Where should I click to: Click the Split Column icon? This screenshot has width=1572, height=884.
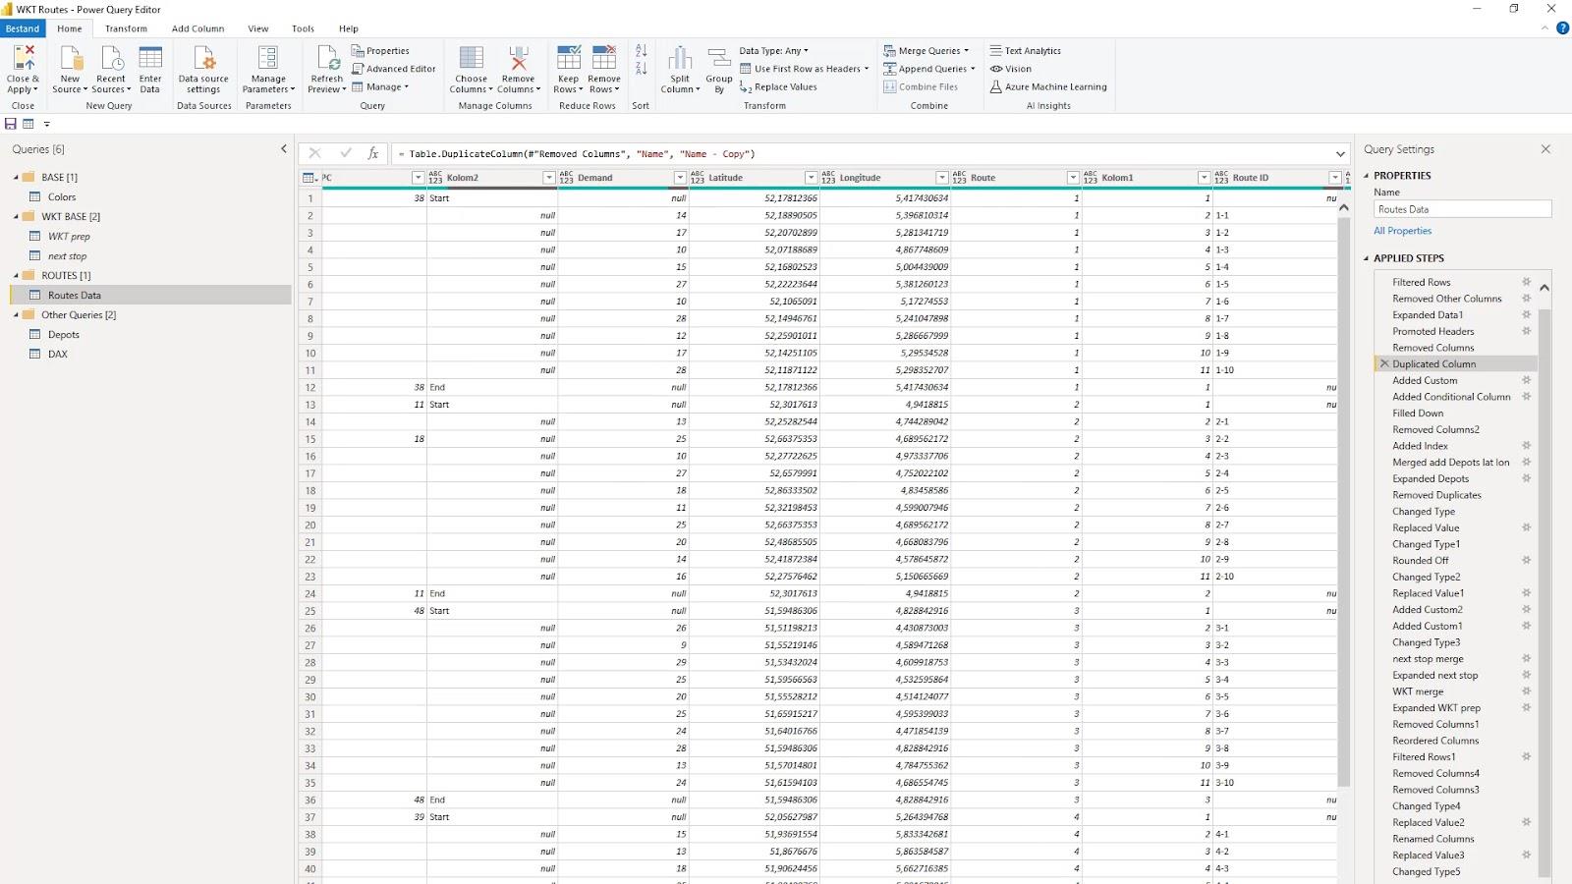tap(680, 57)
